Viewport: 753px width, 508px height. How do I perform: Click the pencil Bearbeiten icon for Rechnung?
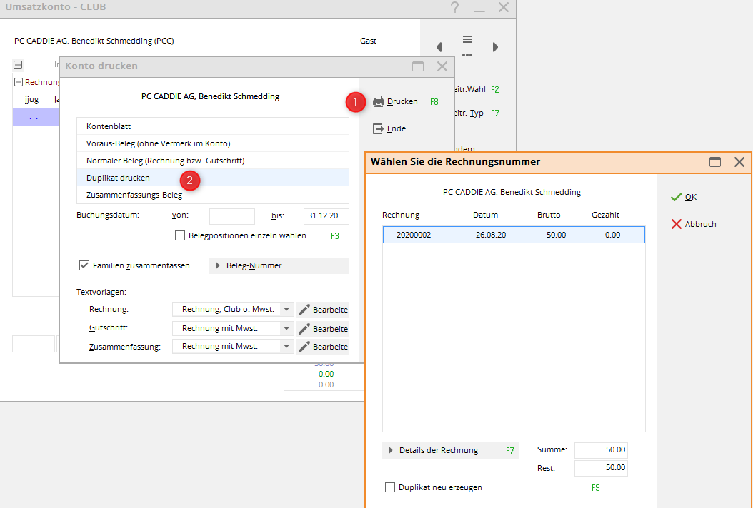(305, 310)
